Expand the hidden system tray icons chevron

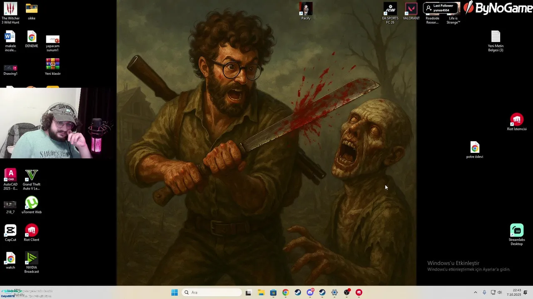coord(476,292)
